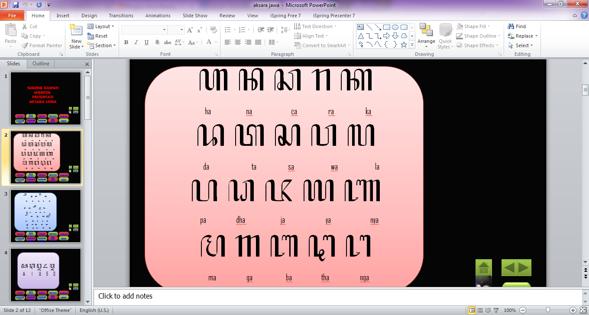This screenshot has width=589, height=315.
Task: Open the font size combo box
Action: [176, 30]
